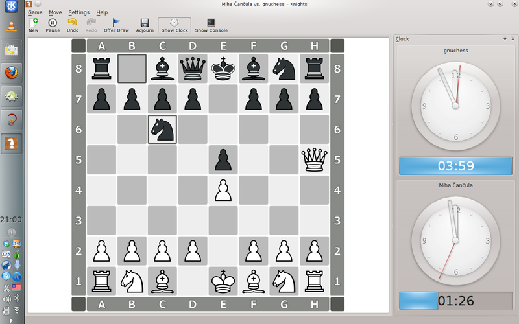Screen dimensions: 519x324
Task: Select the white knight on B1
Action: point(132,281)
